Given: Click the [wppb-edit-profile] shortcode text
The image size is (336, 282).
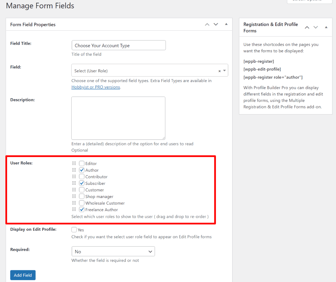Looking at the screenshot, I should point(262,69).
